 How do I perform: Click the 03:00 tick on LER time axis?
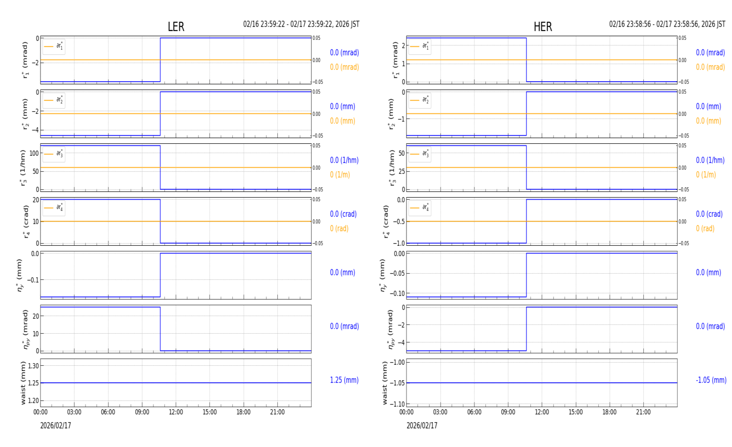(74, 412)
